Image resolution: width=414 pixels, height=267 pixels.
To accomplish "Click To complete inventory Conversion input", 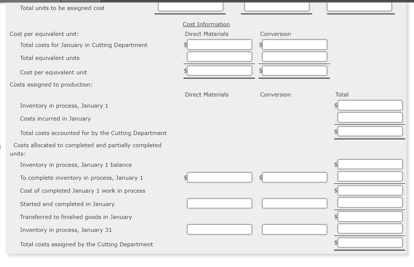I will tap(294, 177).
